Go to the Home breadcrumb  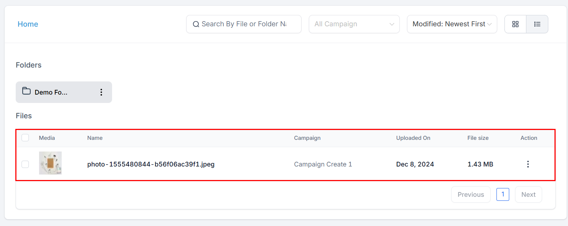(x=28, y=24)
